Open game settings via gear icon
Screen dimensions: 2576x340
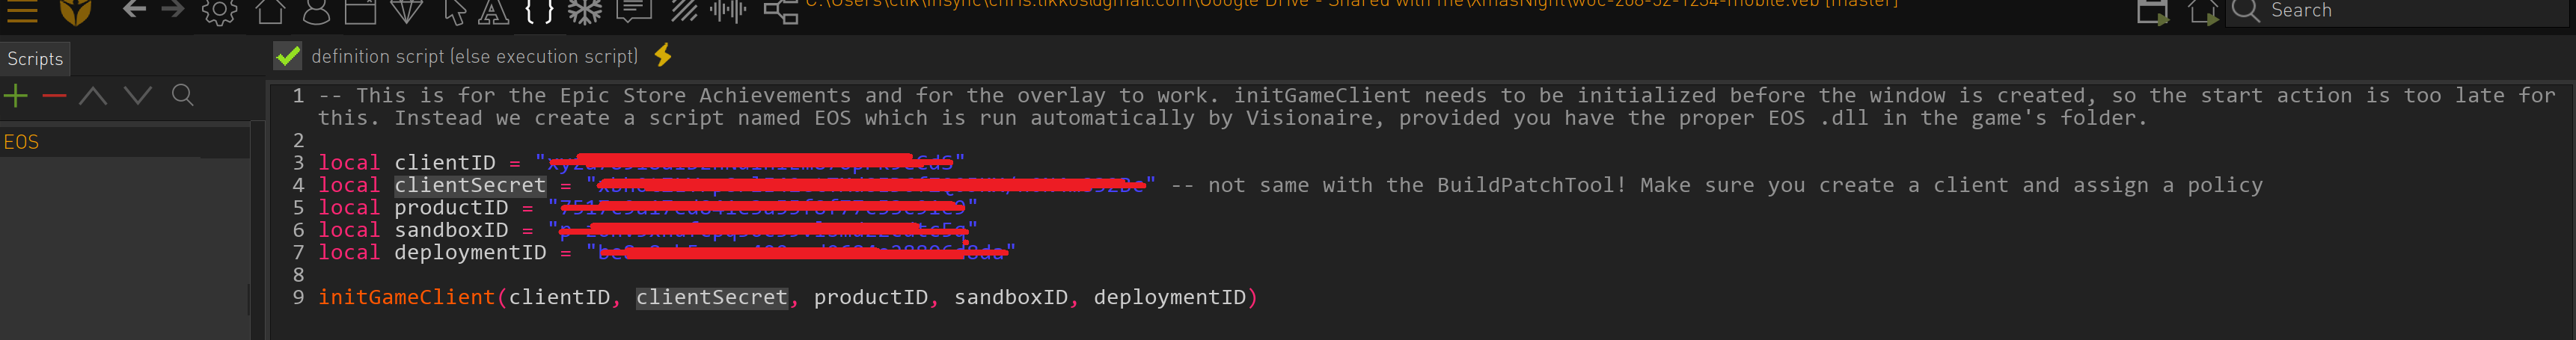[x=219, y=11]
